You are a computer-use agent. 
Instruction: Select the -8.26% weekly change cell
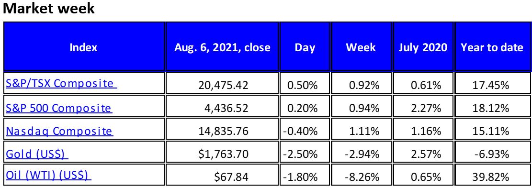[361, 176]
